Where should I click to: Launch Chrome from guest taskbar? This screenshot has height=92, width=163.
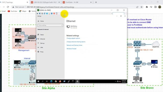56,81
